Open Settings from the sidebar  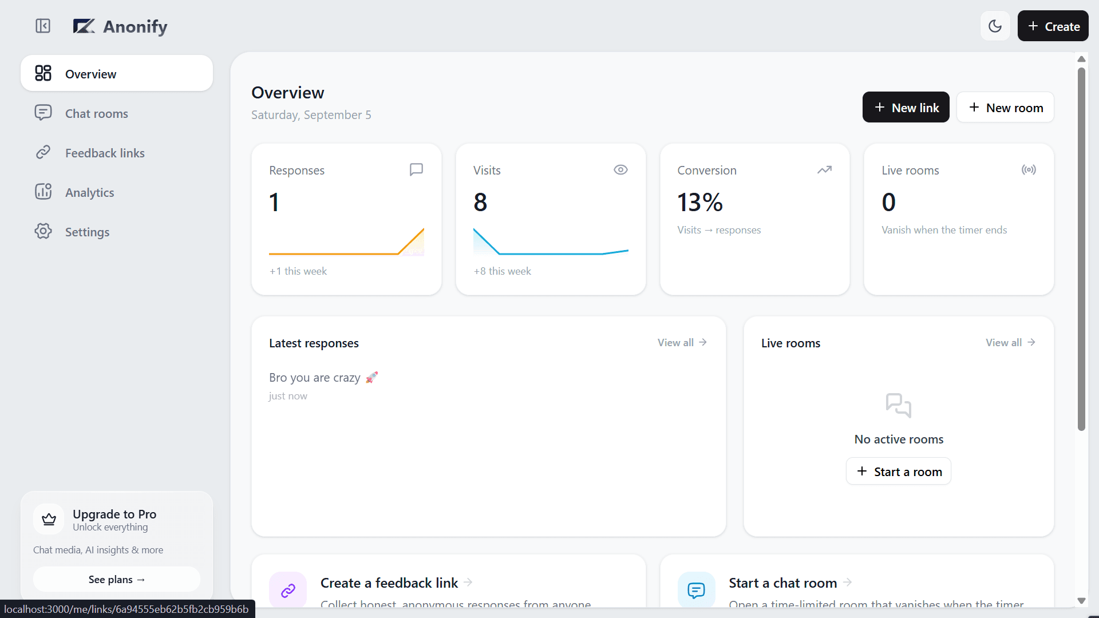tap(117, 231)
